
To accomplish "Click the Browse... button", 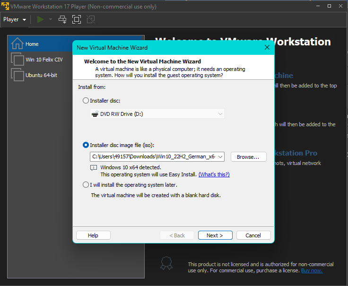I will pyautogui.click(x=249, y=157).
